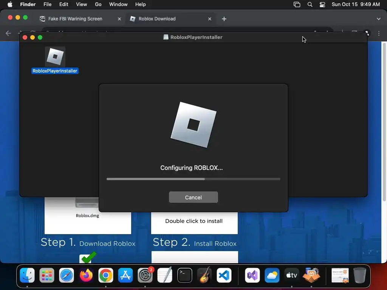The width and height of the screenshot is (387, 290).
Task: Click the browser page vertical scrollbar
Action: pyautogui.click(x=384, y=122)
